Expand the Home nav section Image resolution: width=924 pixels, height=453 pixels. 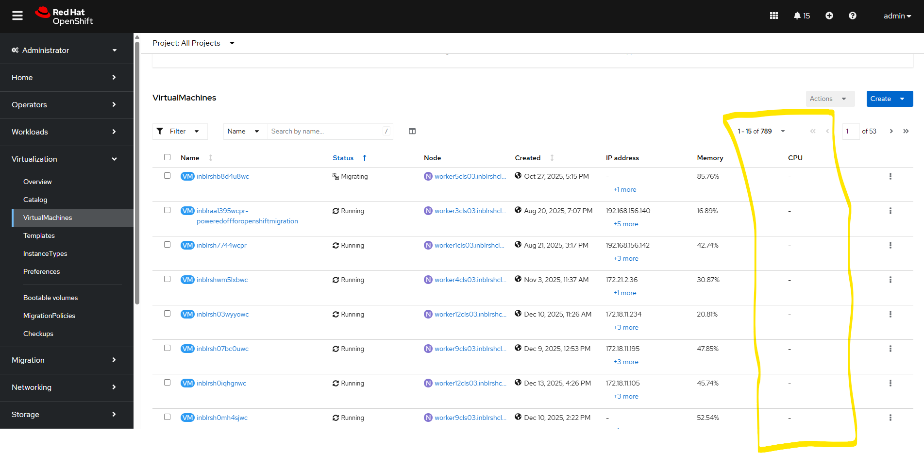[x=67, y=78]
